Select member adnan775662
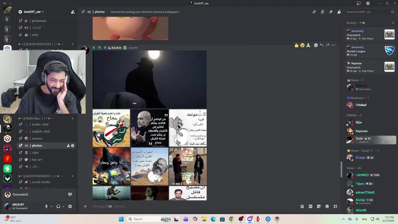 (371, 192)
